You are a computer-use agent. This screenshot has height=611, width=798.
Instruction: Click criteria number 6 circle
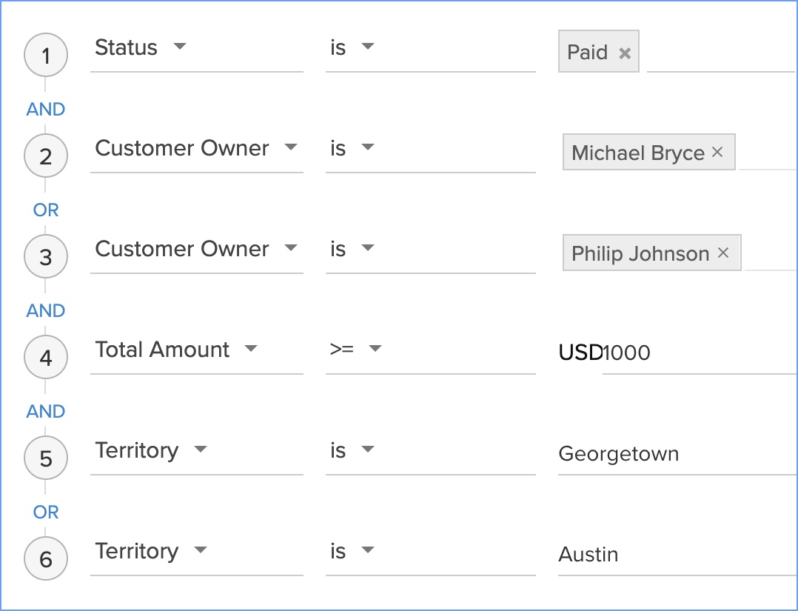46,559
